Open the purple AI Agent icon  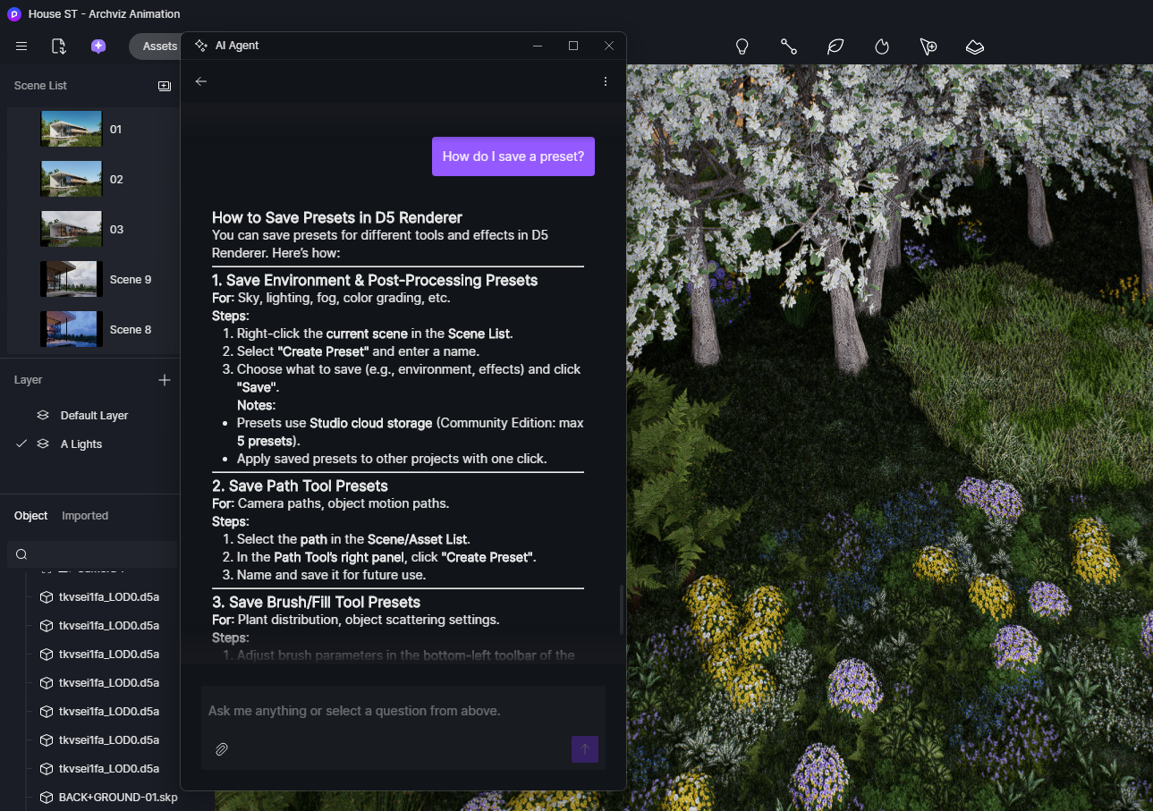98,46
